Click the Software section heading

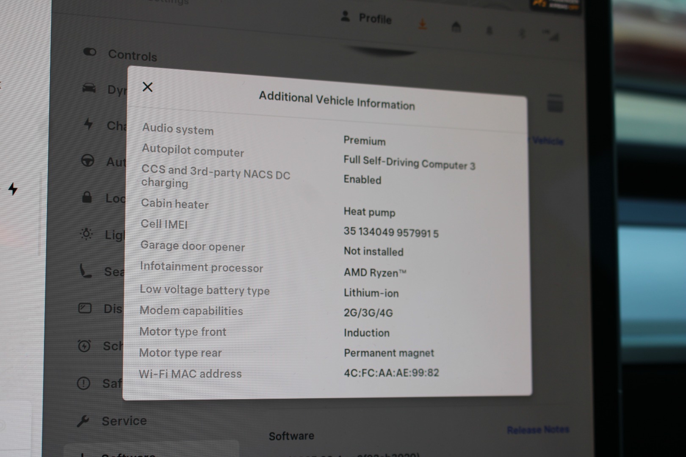tap(291, 436)
